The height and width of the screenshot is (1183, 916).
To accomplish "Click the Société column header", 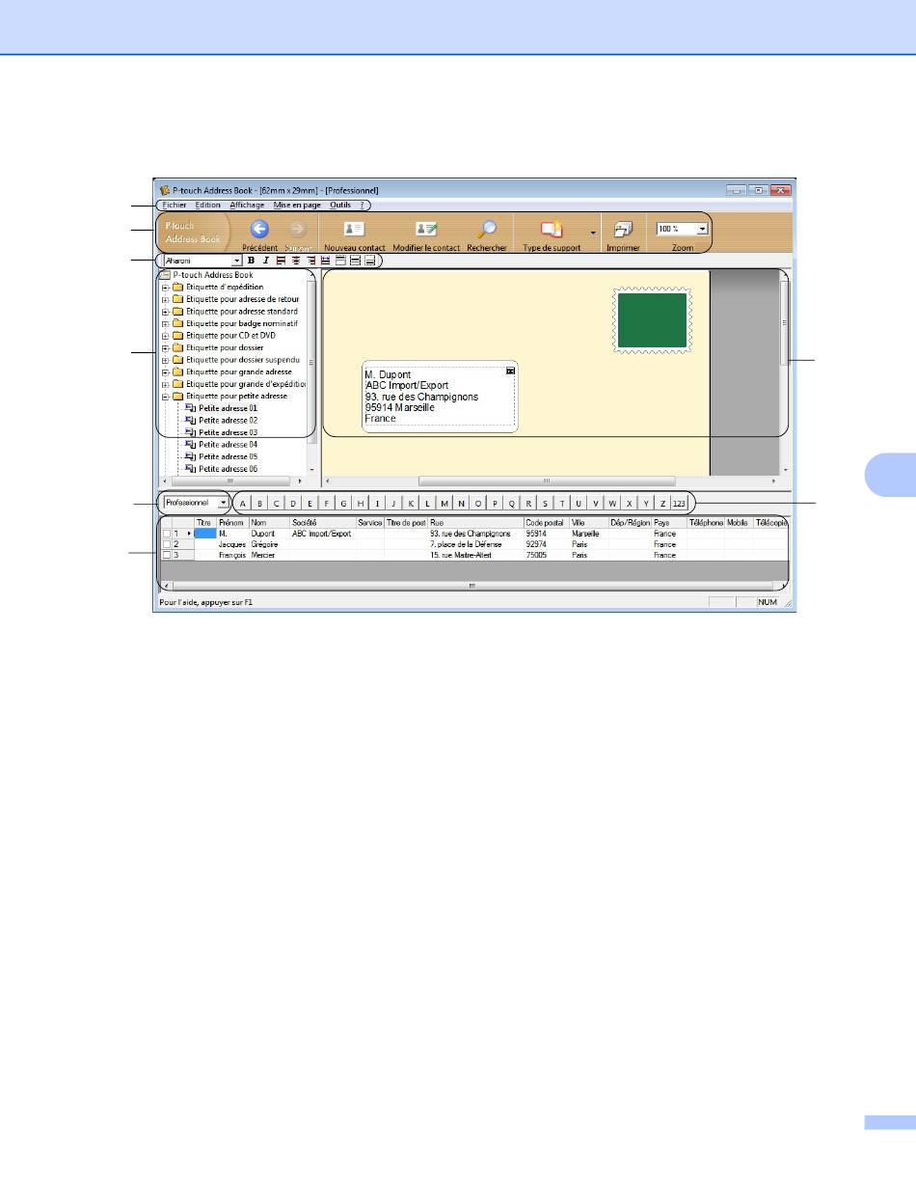I will (x=322, y=522).
